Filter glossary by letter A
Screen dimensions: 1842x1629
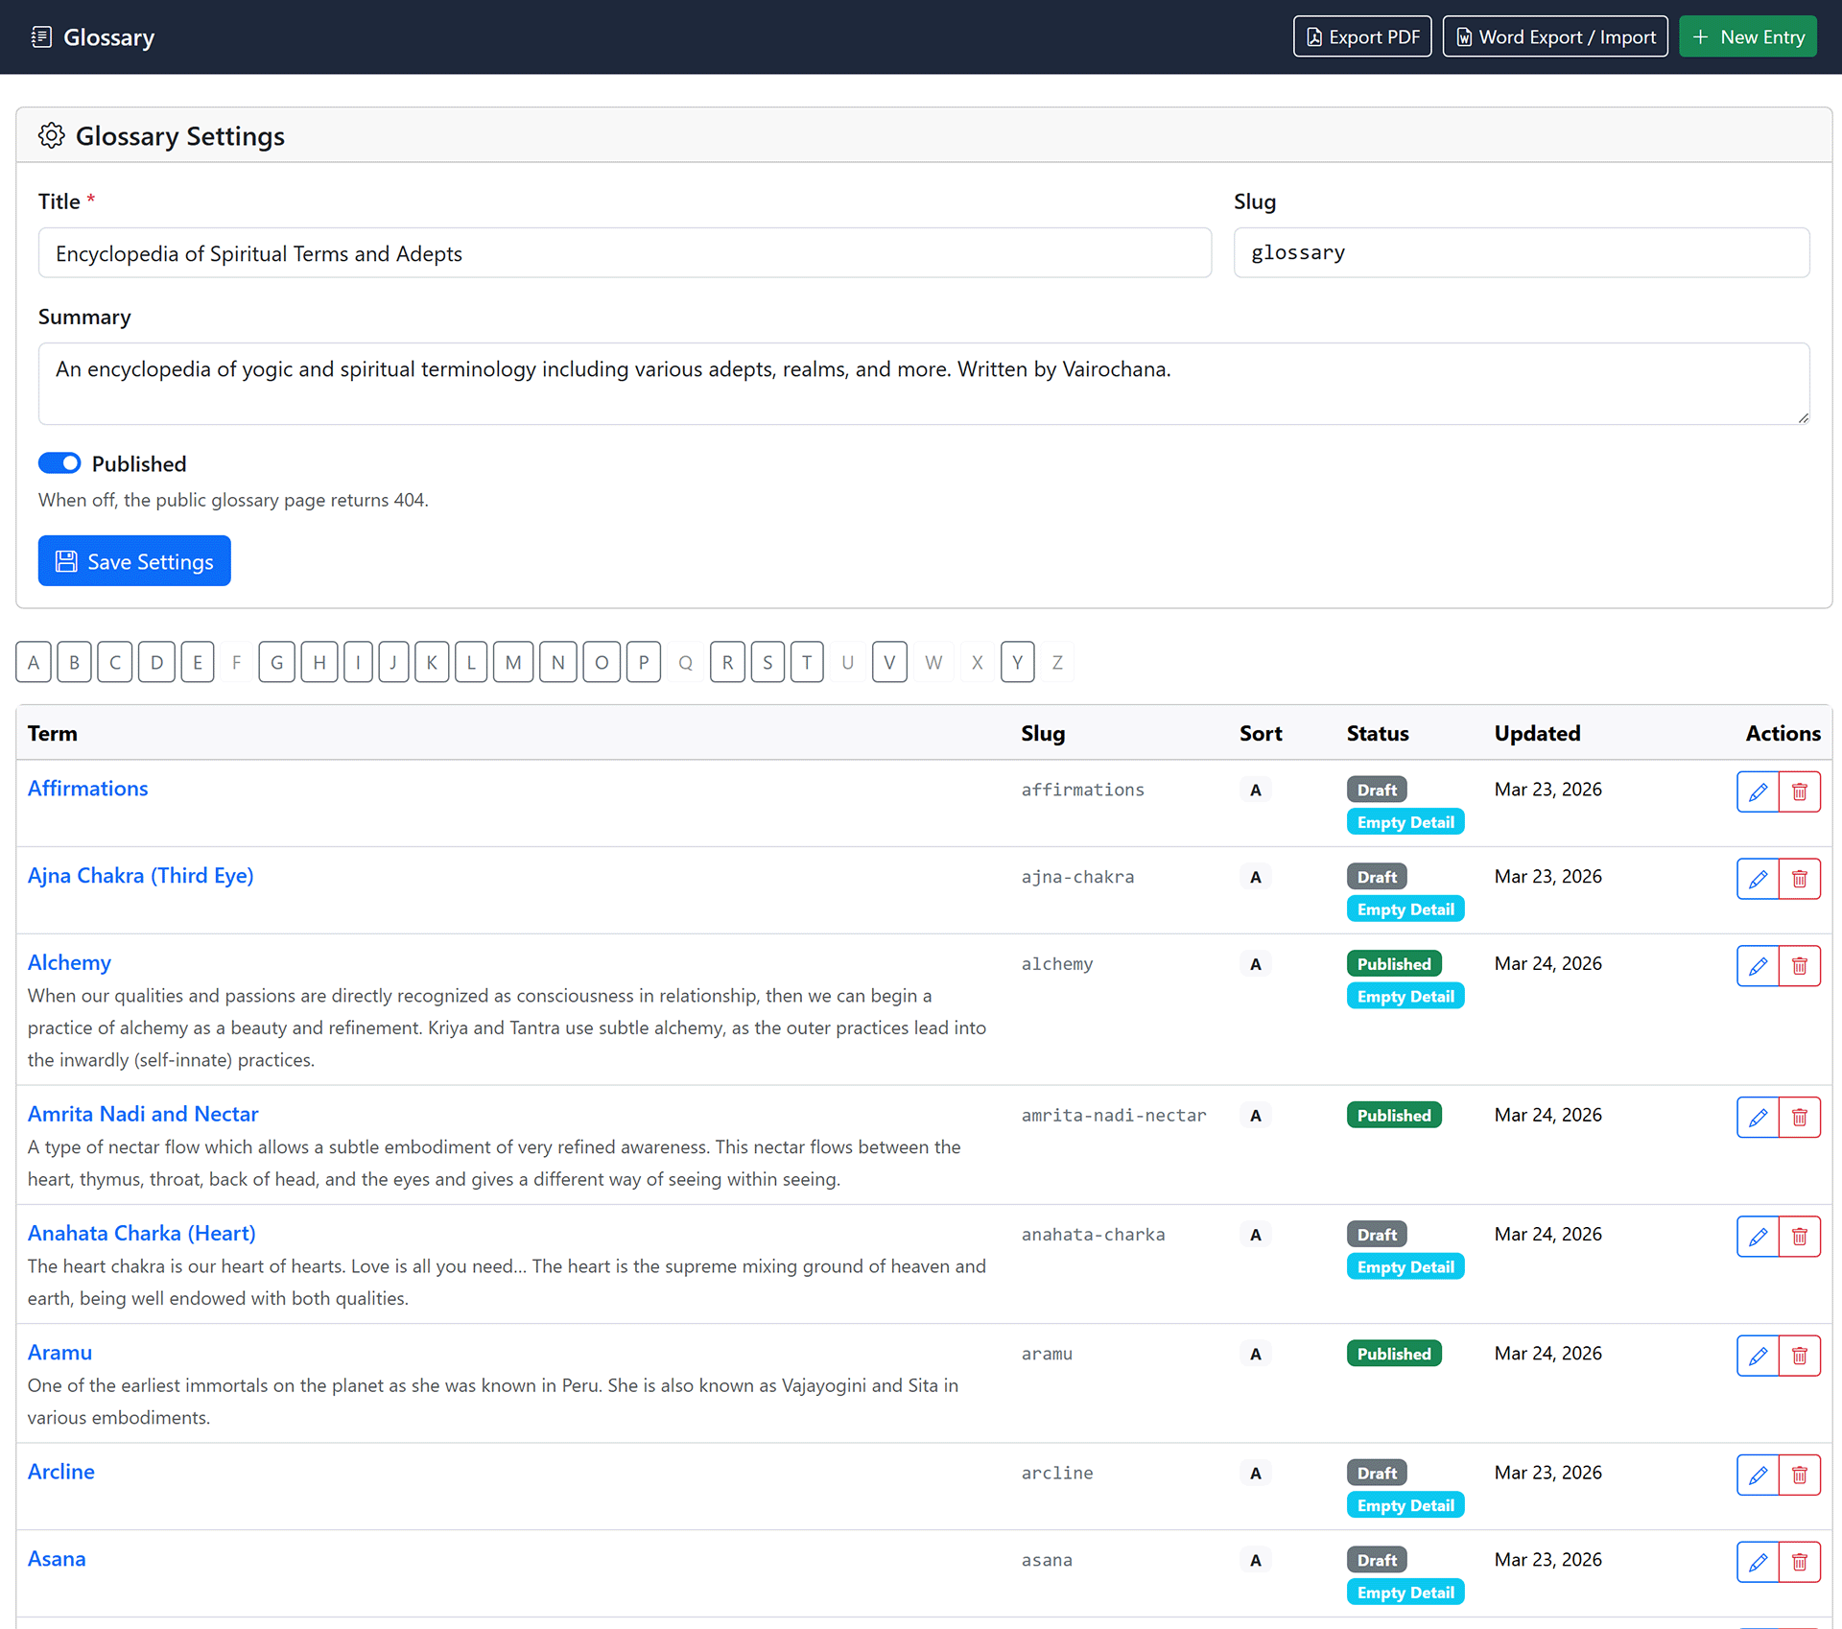(x=34, y=663)
